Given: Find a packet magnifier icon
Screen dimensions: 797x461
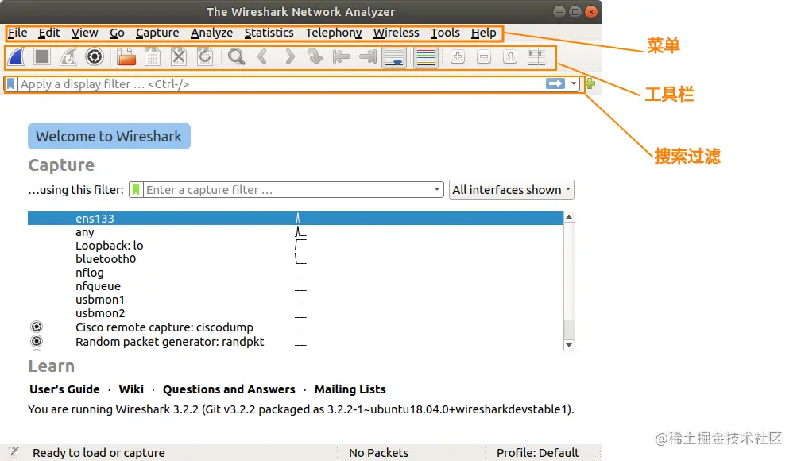Looking at the screenshot, I should pyautogui.click(x=236, y=57).
